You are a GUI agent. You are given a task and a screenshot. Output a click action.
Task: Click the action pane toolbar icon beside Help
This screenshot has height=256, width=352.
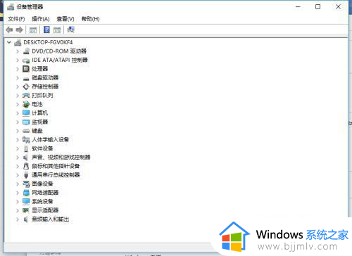click(x=57, y=30)
